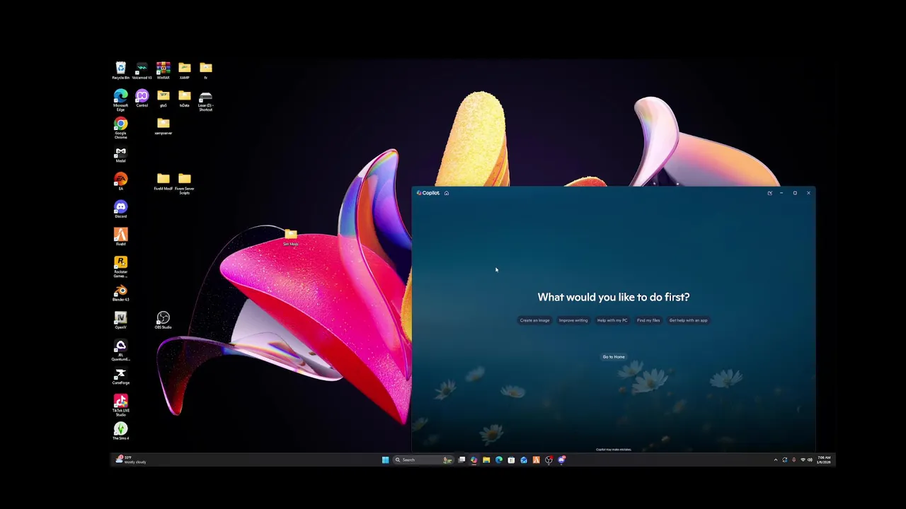Select the Medal desktop shortcut
This screenshot has height=509, width=906.
120,154
